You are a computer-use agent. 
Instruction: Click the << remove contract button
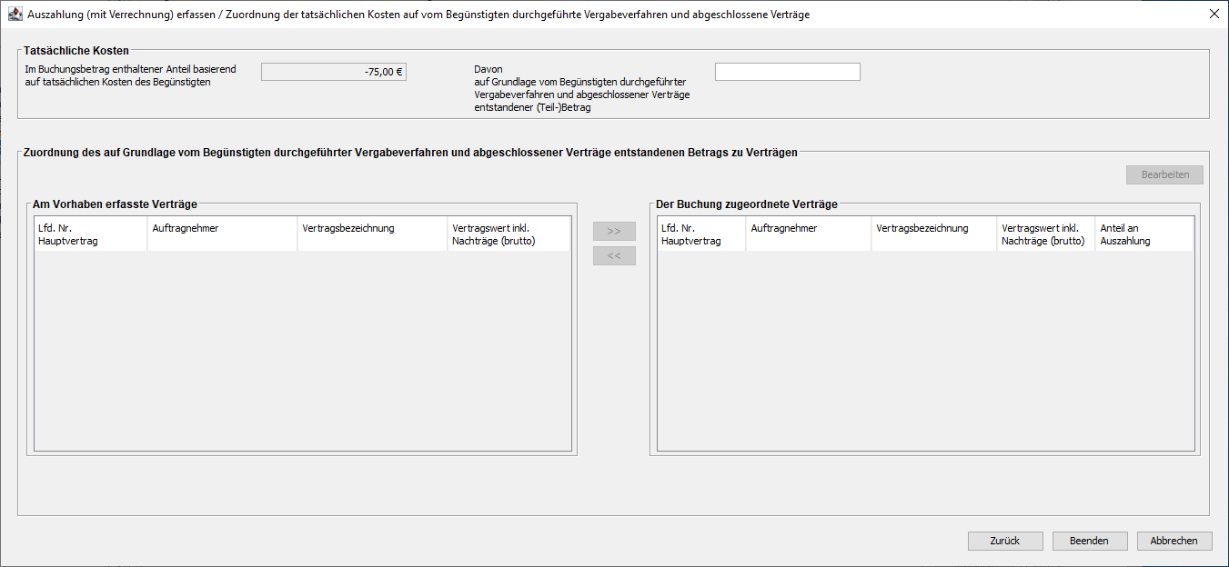point(614,256)
